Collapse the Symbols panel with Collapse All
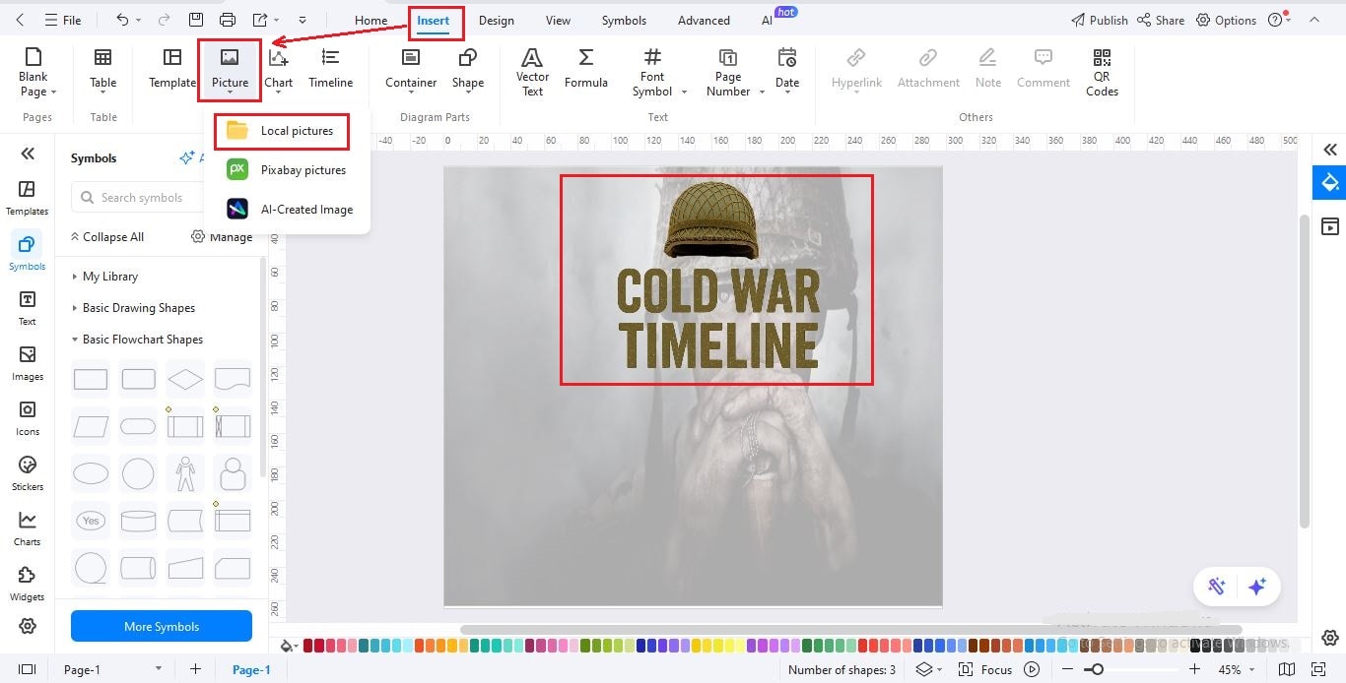Viewport: 1346px width, 683px height. (107, 236)
